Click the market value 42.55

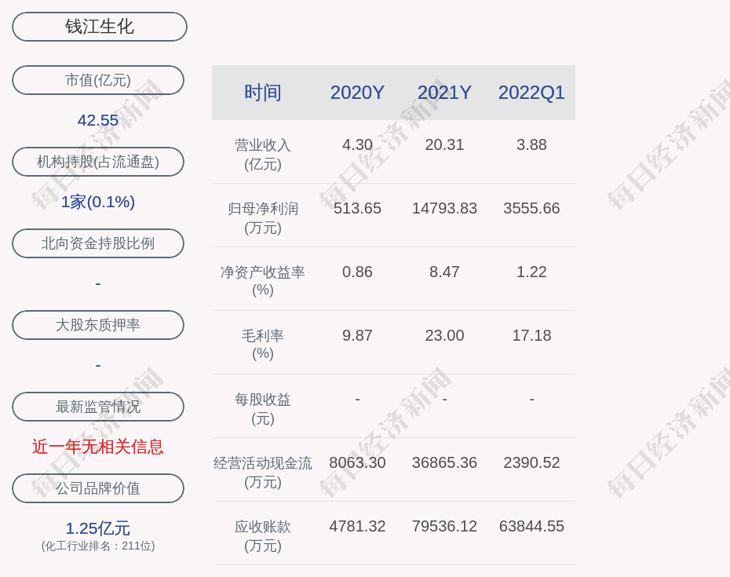98,120
